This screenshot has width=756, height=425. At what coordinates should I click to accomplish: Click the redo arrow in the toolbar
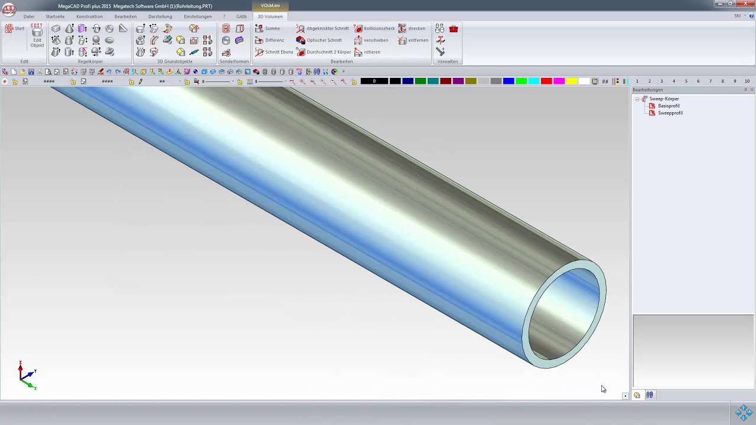(x=118, y=72)
